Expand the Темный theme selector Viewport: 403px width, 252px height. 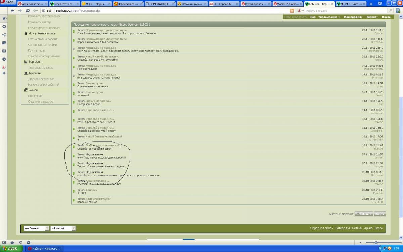(36, 228)
